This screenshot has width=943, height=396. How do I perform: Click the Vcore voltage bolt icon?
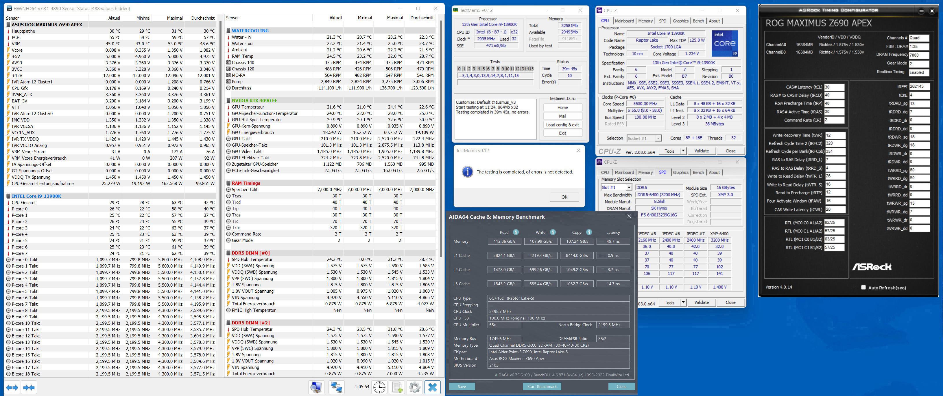[x=8, y=50]
